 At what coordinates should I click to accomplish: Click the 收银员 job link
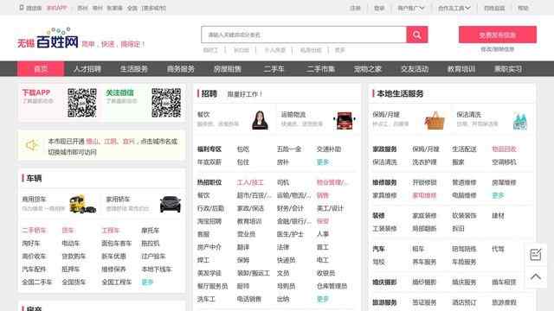[325, 273]
